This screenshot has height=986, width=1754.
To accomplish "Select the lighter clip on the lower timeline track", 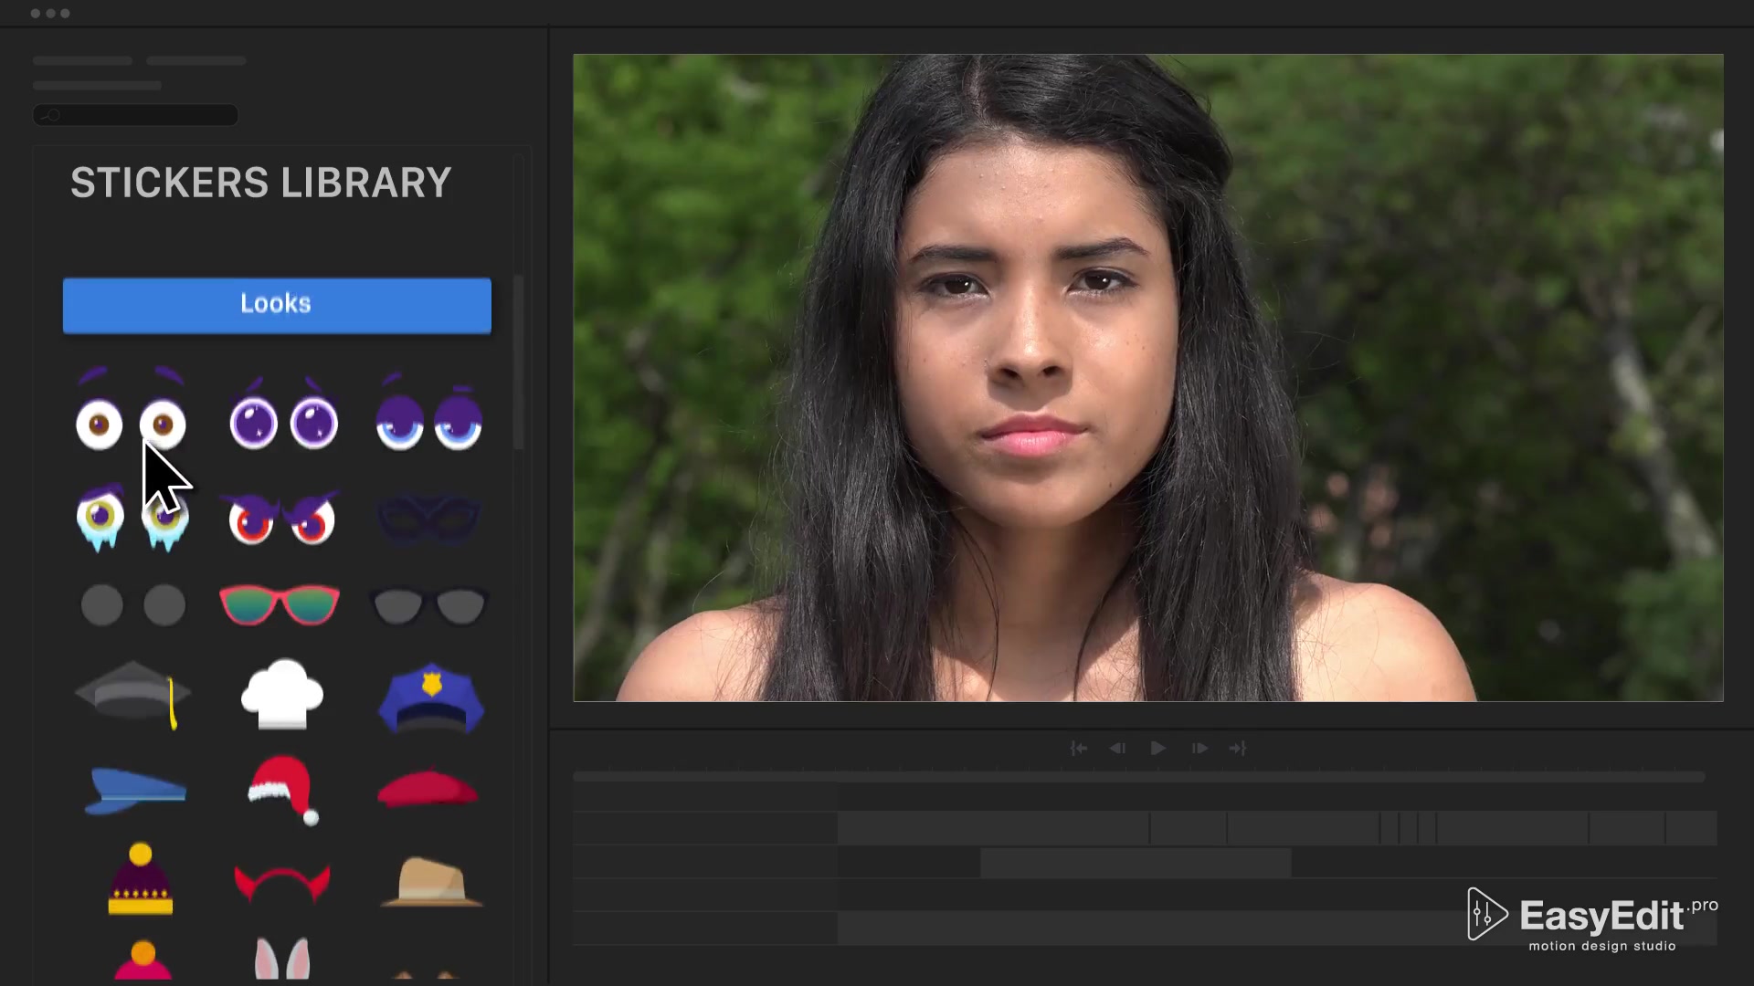I will (x=1136, y=863).
